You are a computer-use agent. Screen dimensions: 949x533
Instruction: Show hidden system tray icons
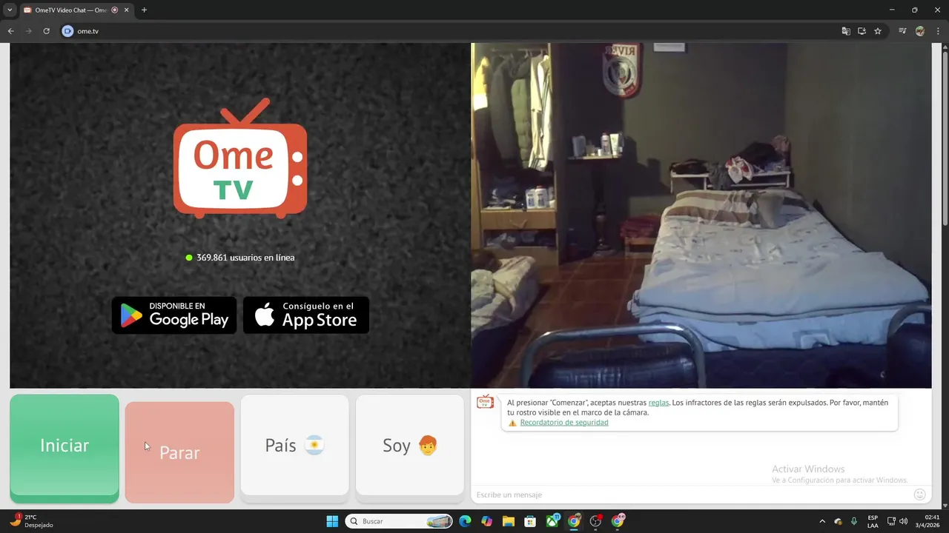coord(821,521)
